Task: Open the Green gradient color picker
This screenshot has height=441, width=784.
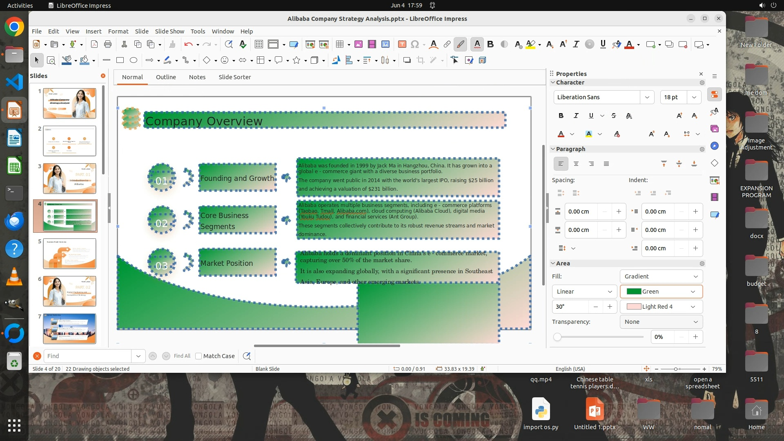Action: 661,292
